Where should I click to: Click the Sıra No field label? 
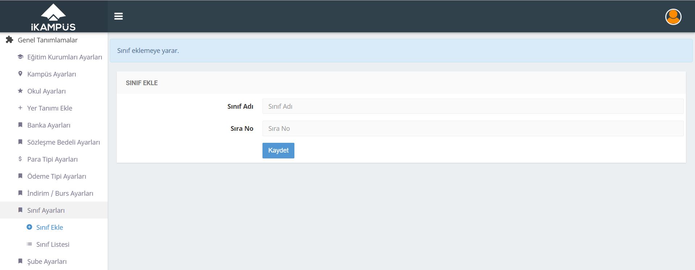click(x=242, y=128)
